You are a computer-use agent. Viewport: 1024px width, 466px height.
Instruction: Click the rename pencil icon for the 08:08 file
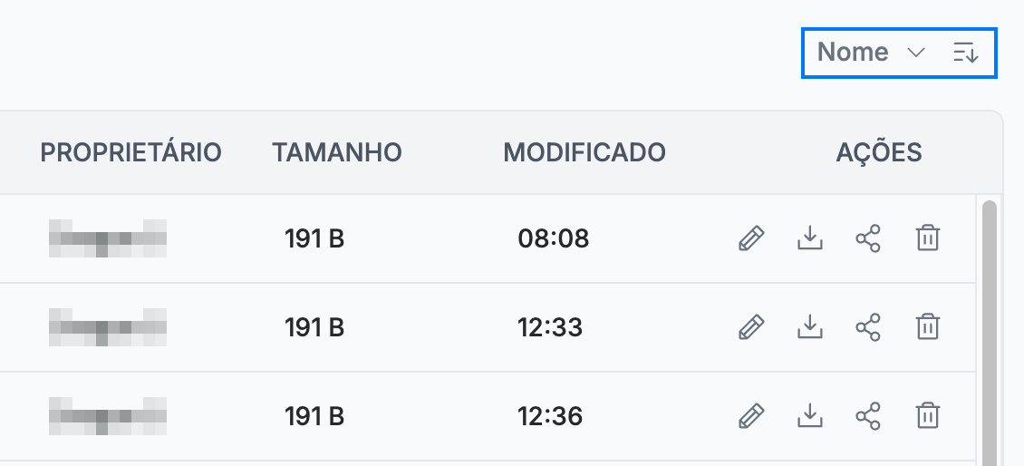click(751, 238)
